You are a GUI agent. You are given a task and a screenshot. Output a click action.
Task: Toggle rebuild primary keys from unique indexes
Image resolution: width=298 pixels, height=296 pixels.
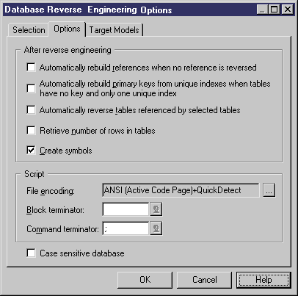[x=31, y=88]
